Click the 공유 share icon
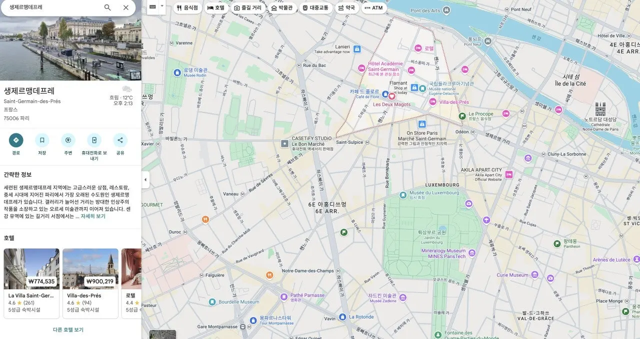The width and height of the screenshot is (640, 339). click(x=120, y=140)
